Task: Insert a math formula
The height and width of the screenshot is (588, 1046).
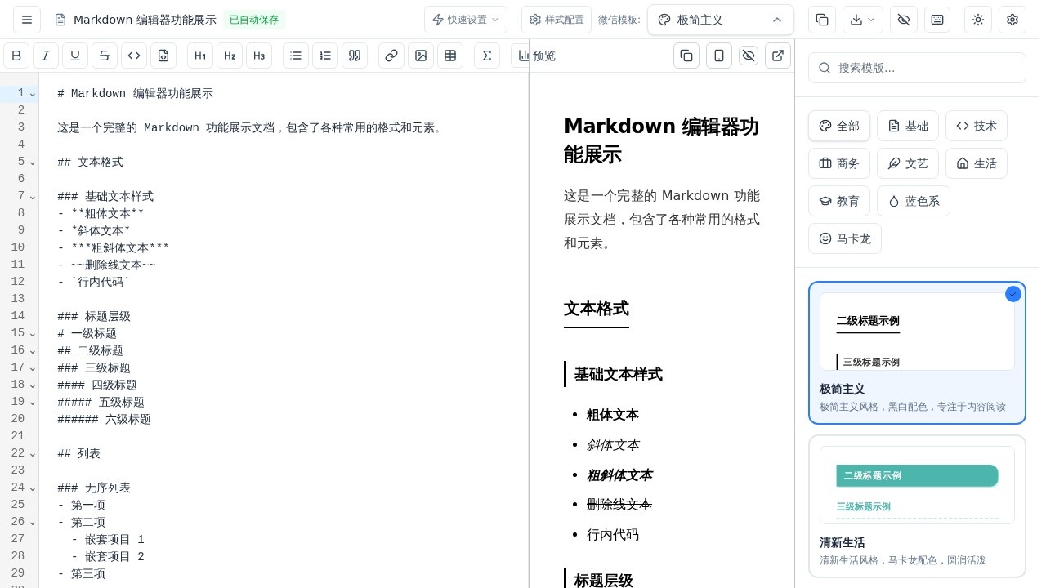Action: coord(487,56)
